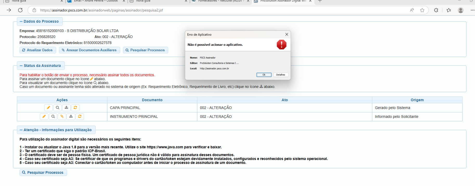Sign INSTRUMENTO PRINCIPAL using the pencil icon

click(44, 117)
